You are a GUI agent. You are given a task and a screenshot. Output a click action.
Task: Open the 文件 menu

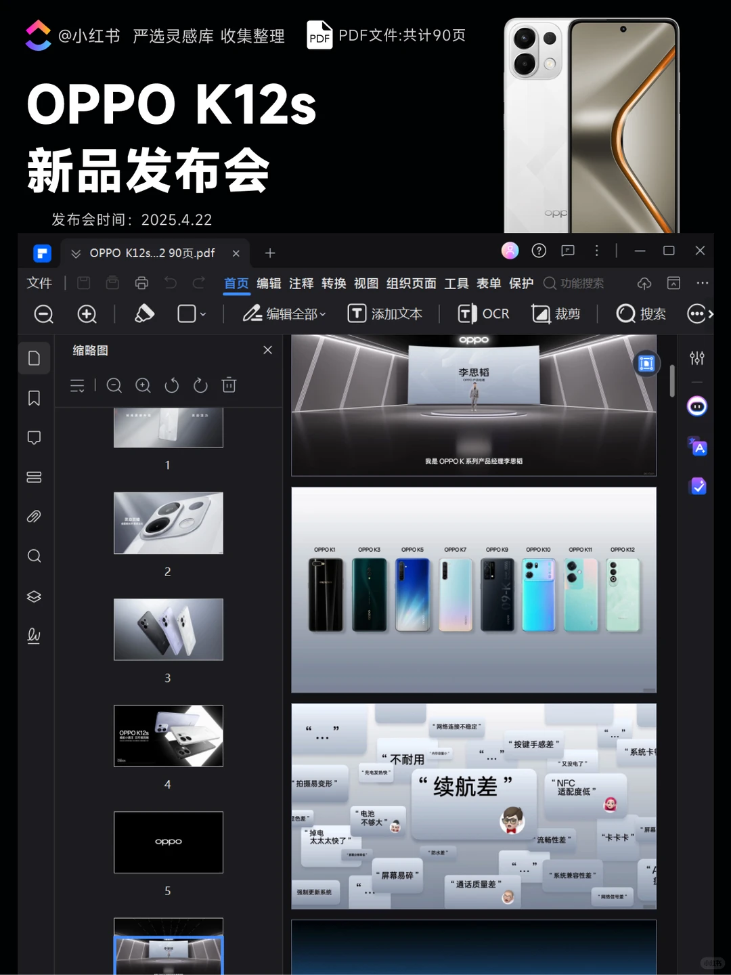(39, 283)
